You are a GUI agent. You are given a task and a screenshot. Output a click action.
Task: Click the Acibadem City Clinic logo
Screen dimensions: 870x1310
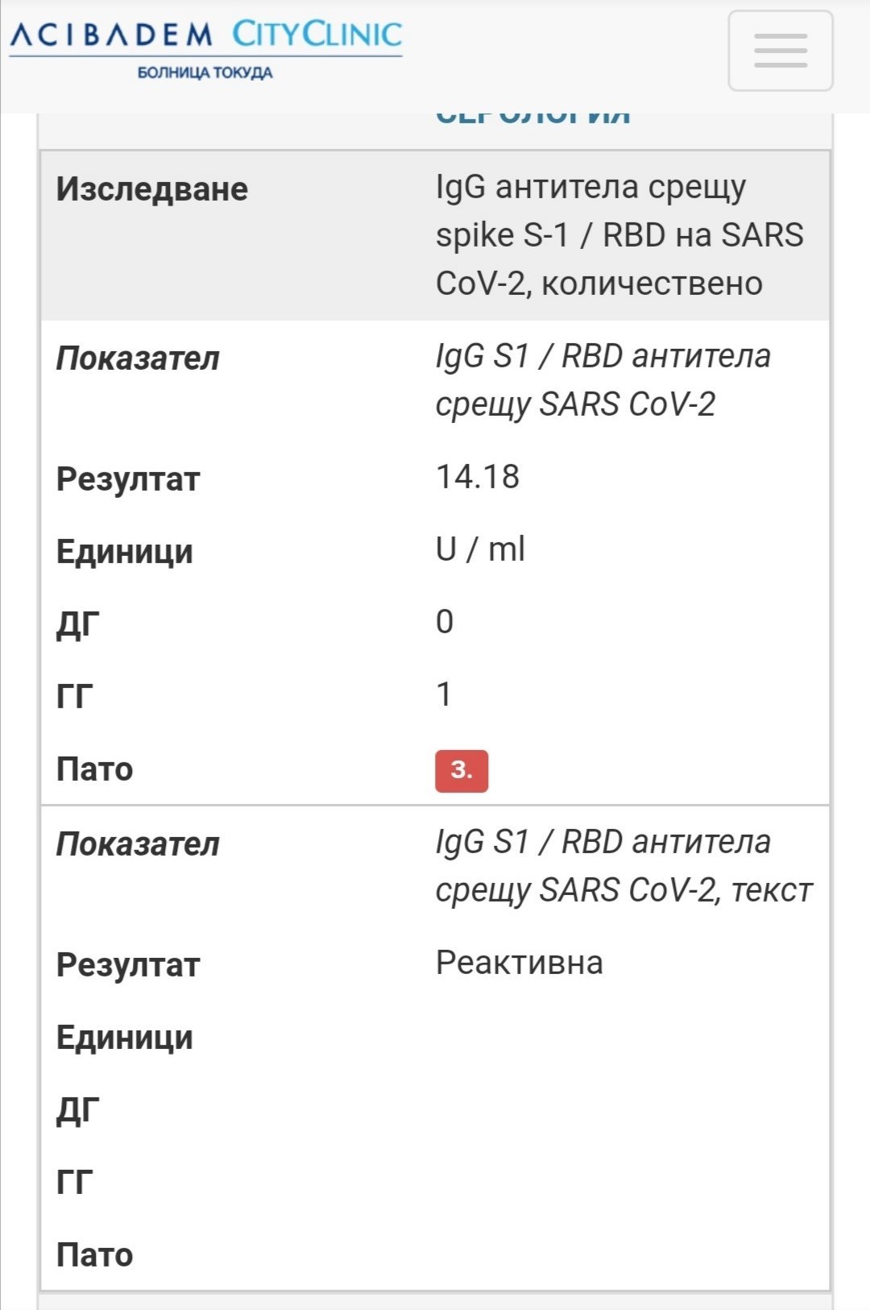pos(205,48)
